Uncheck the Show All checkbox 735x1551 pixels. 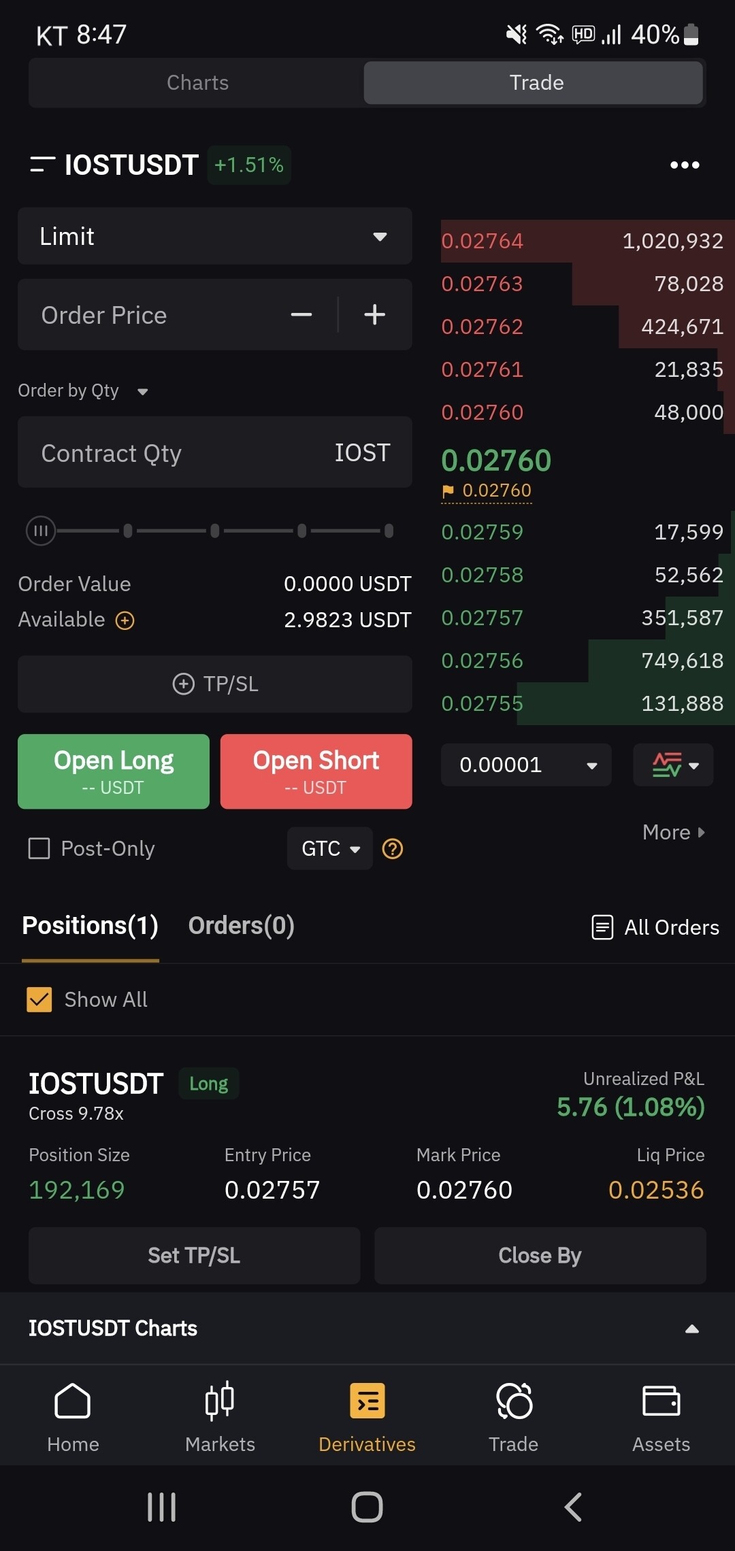39,999
